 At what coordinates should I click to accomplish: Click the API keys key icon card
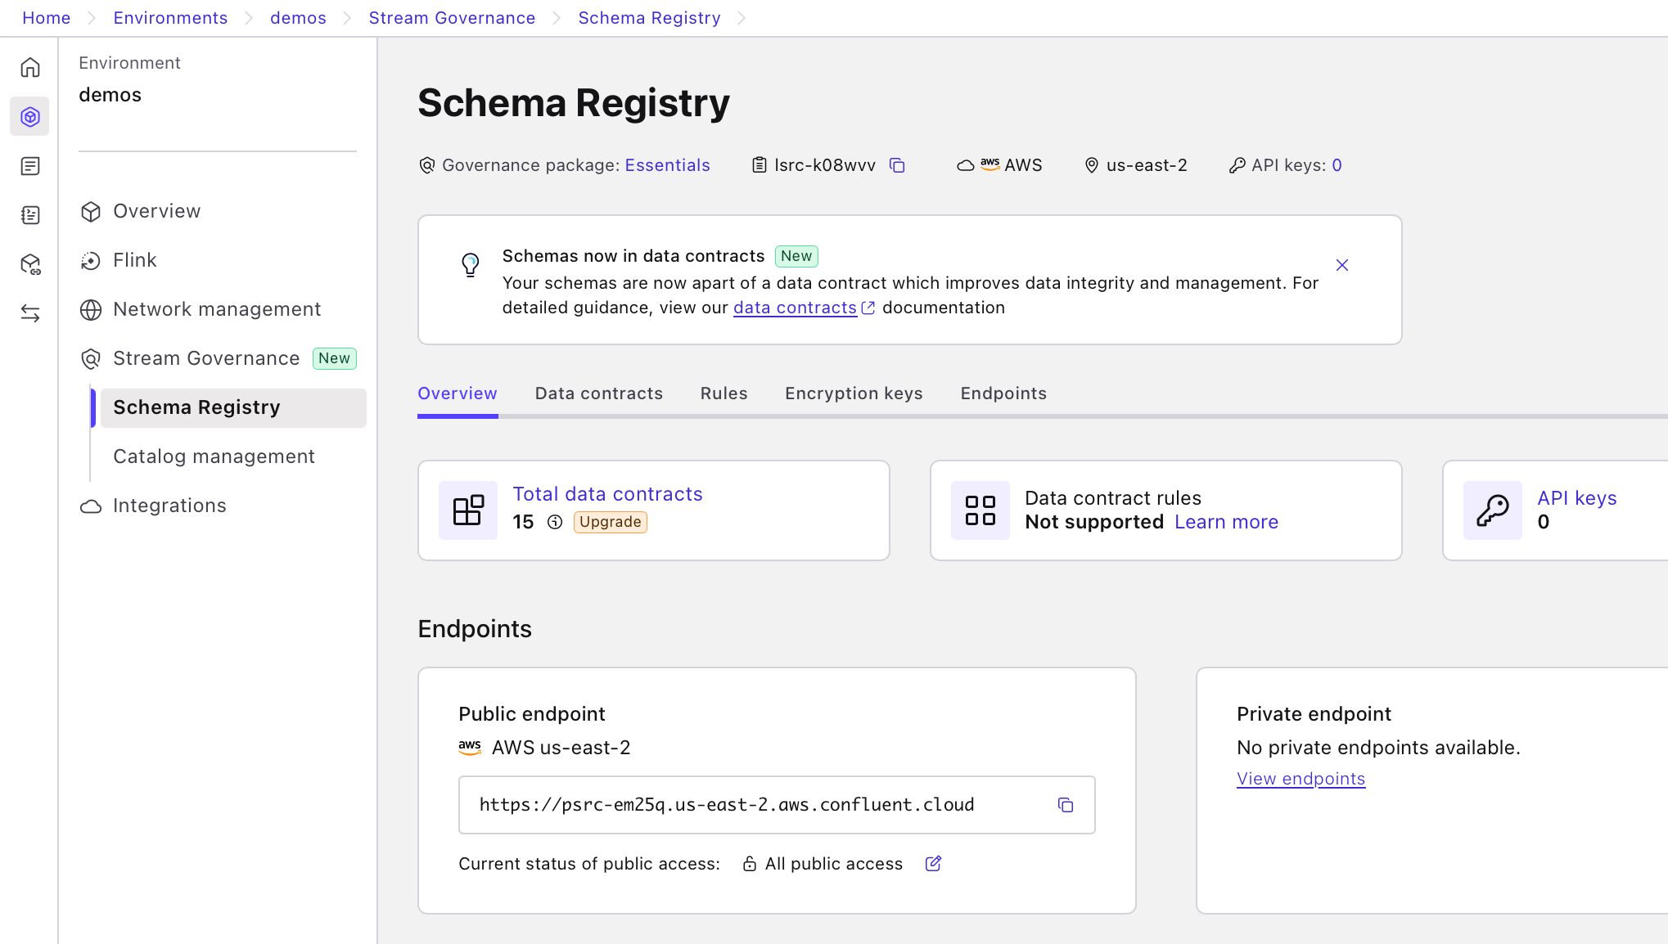pos(1492,510)
